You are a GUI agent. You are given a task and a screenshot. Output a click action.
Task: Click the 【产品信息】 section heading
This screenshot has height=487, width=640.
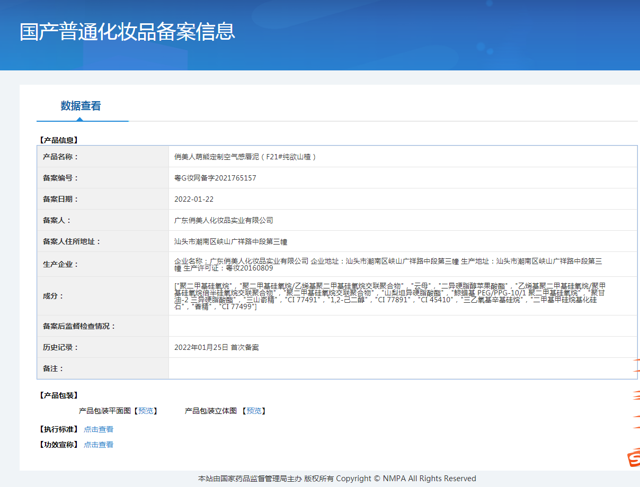point(59,140)
